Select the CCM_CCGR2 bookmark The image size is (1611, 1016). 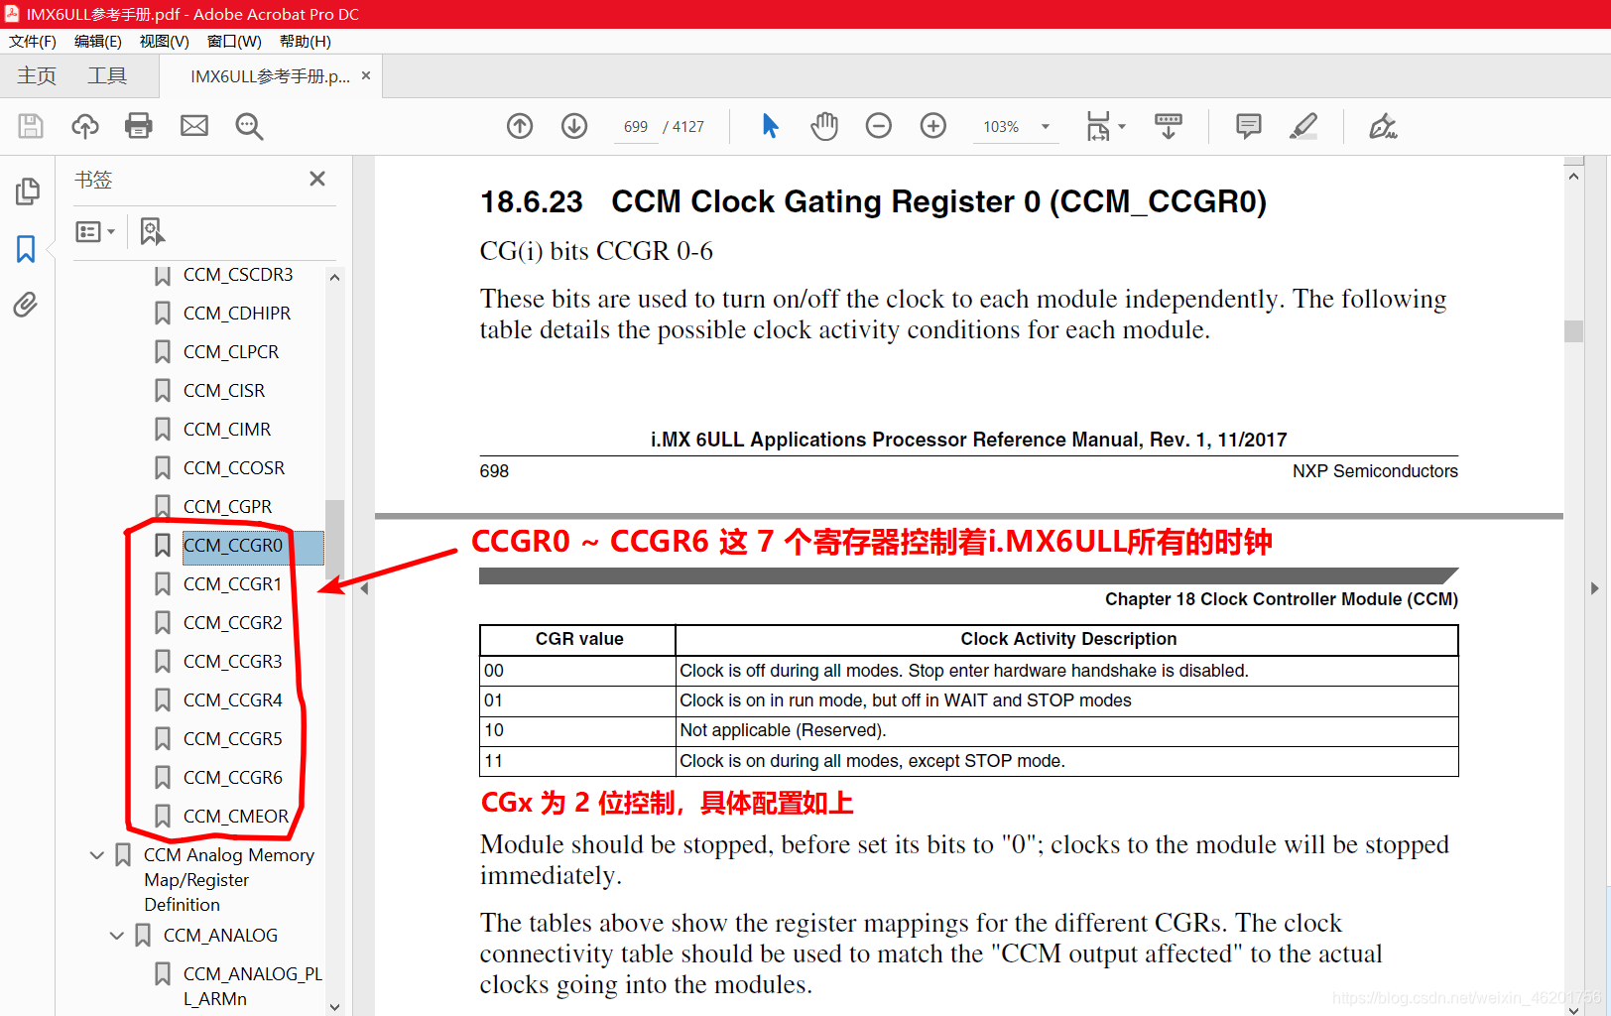(x=233, y=623)
